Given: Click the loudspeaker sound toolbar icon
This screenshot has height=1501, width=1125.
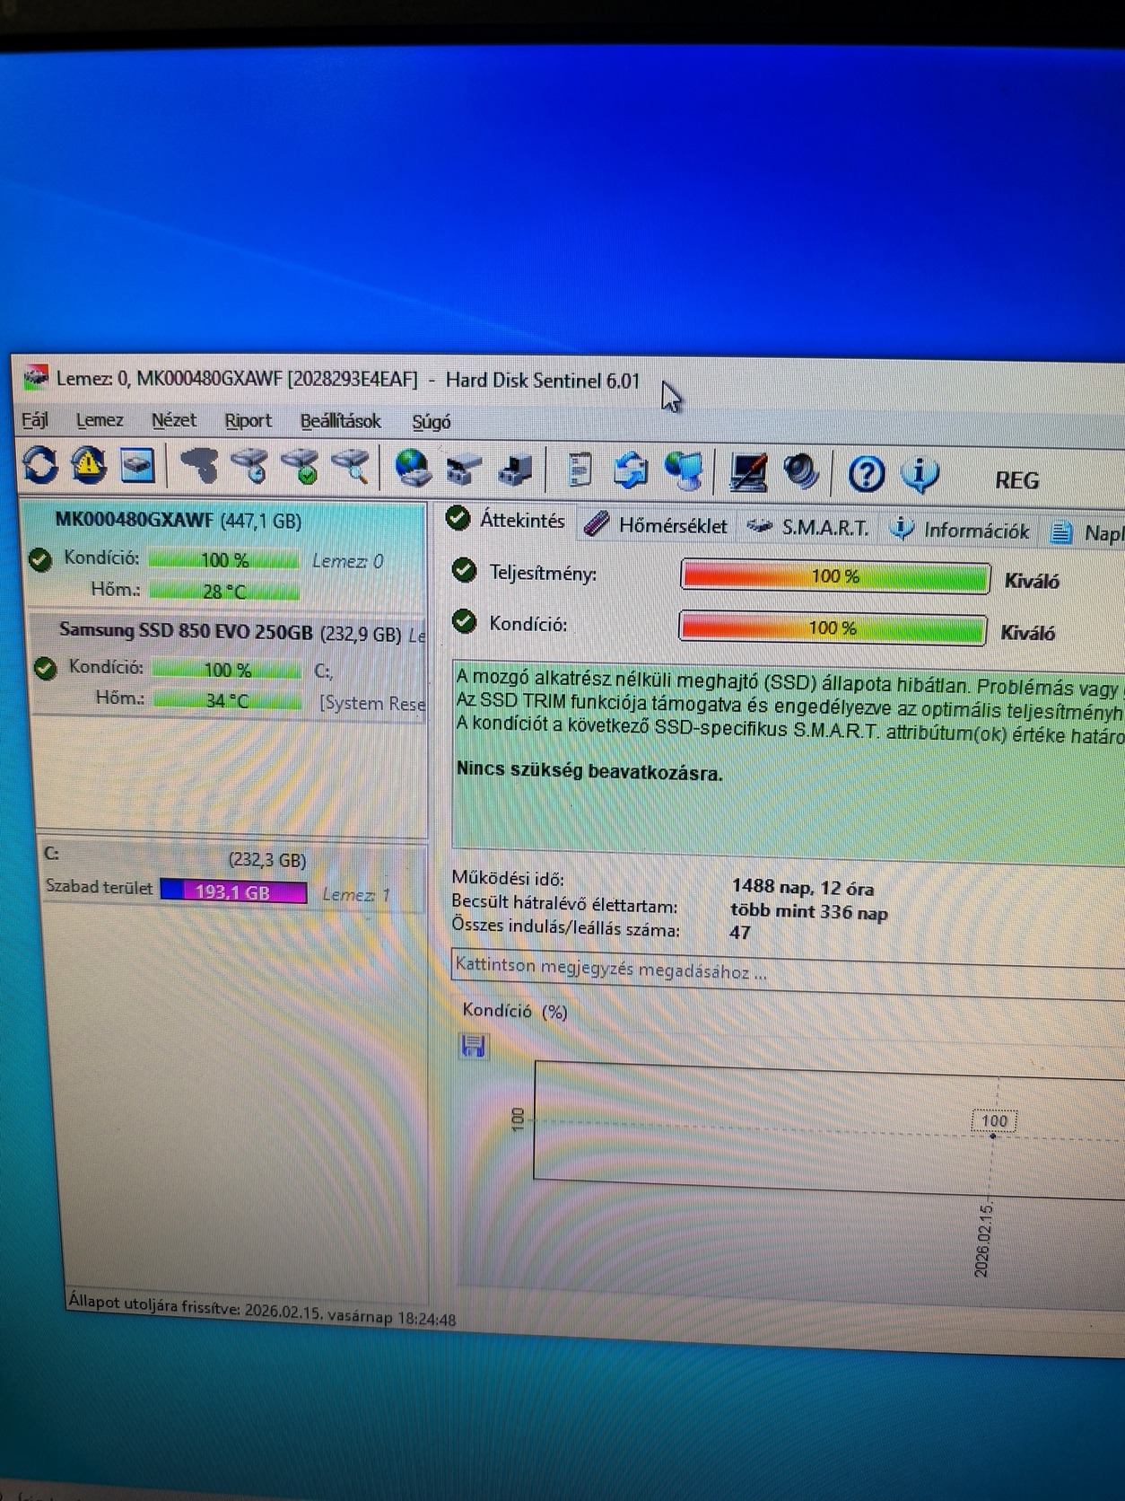Looking at the screenshot, I should 801,473.
